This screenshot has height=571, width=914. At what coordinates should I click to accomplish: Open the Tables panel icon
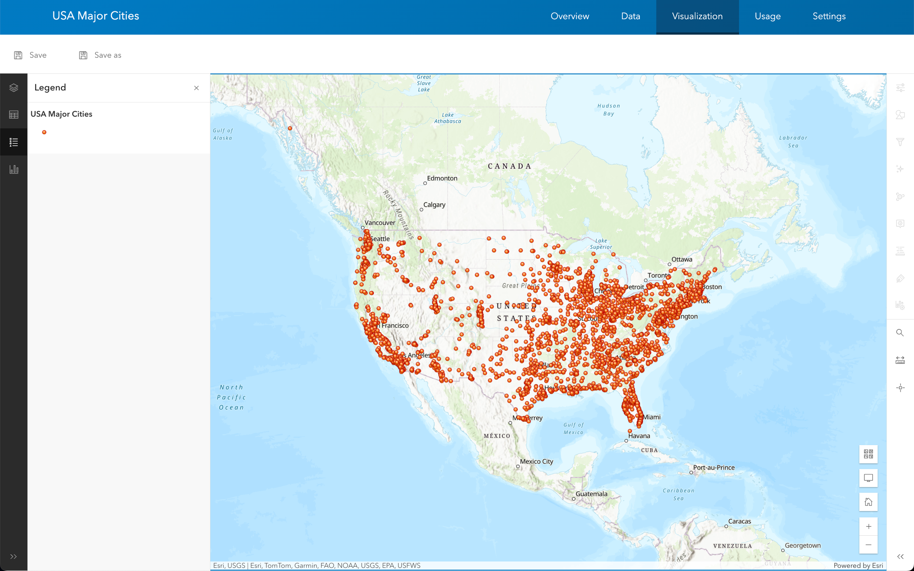tap(14, 115)
